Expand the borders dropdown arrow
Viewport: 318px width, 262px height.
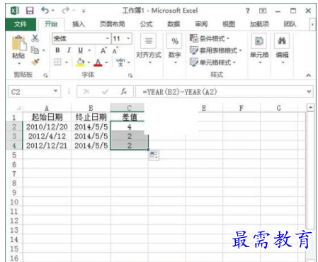[x=67, y=62]
